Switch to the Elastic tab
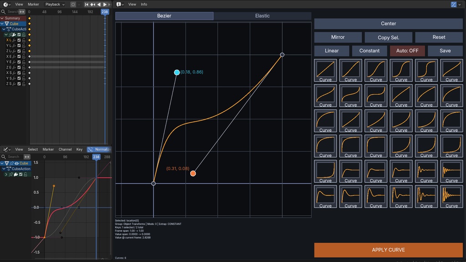Image resolution: width=466 pixels, height=262 pixels. coord(262,15)
